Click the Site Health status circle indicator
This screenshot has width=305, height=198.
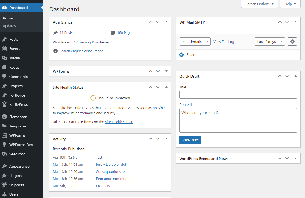tap(93, 98)
